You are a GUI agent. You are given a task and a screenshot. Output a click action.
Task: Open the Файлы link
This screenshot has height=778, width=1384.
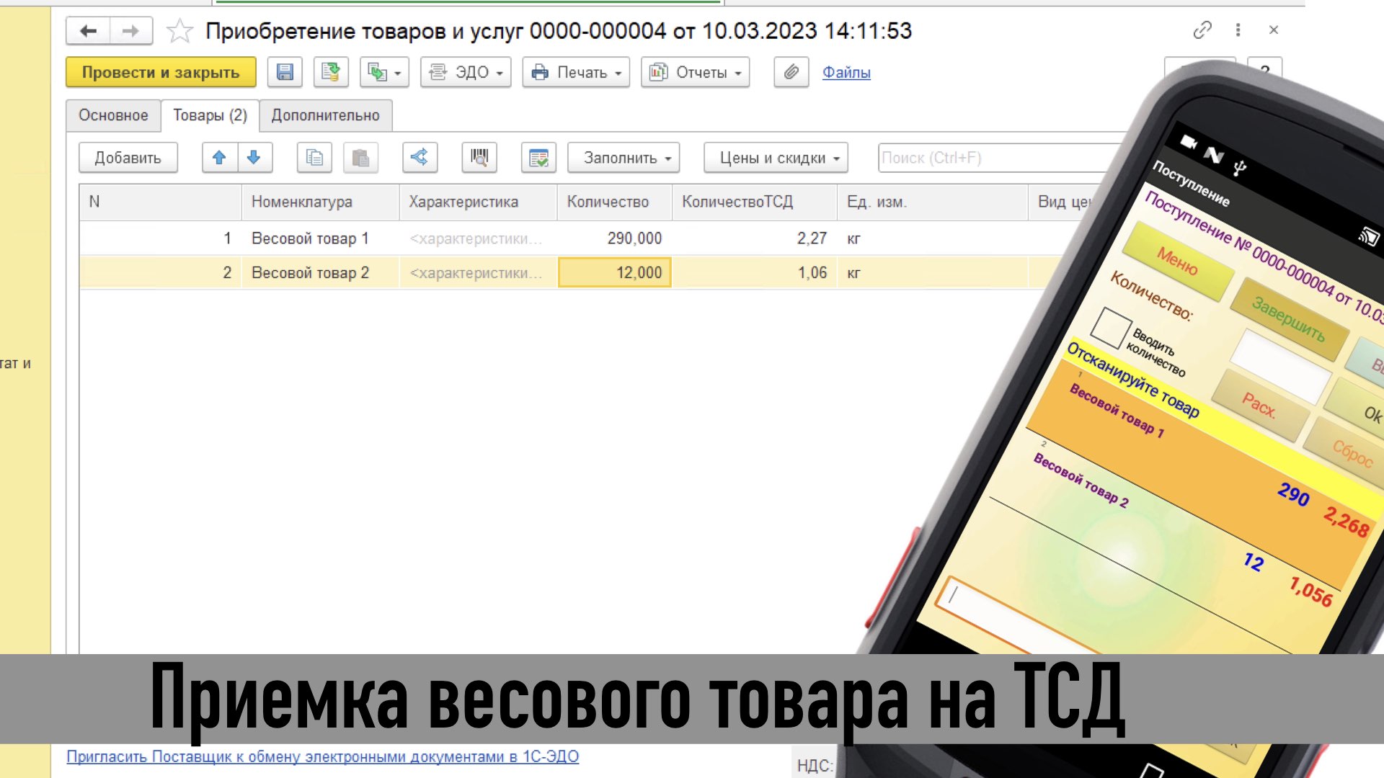846,73
